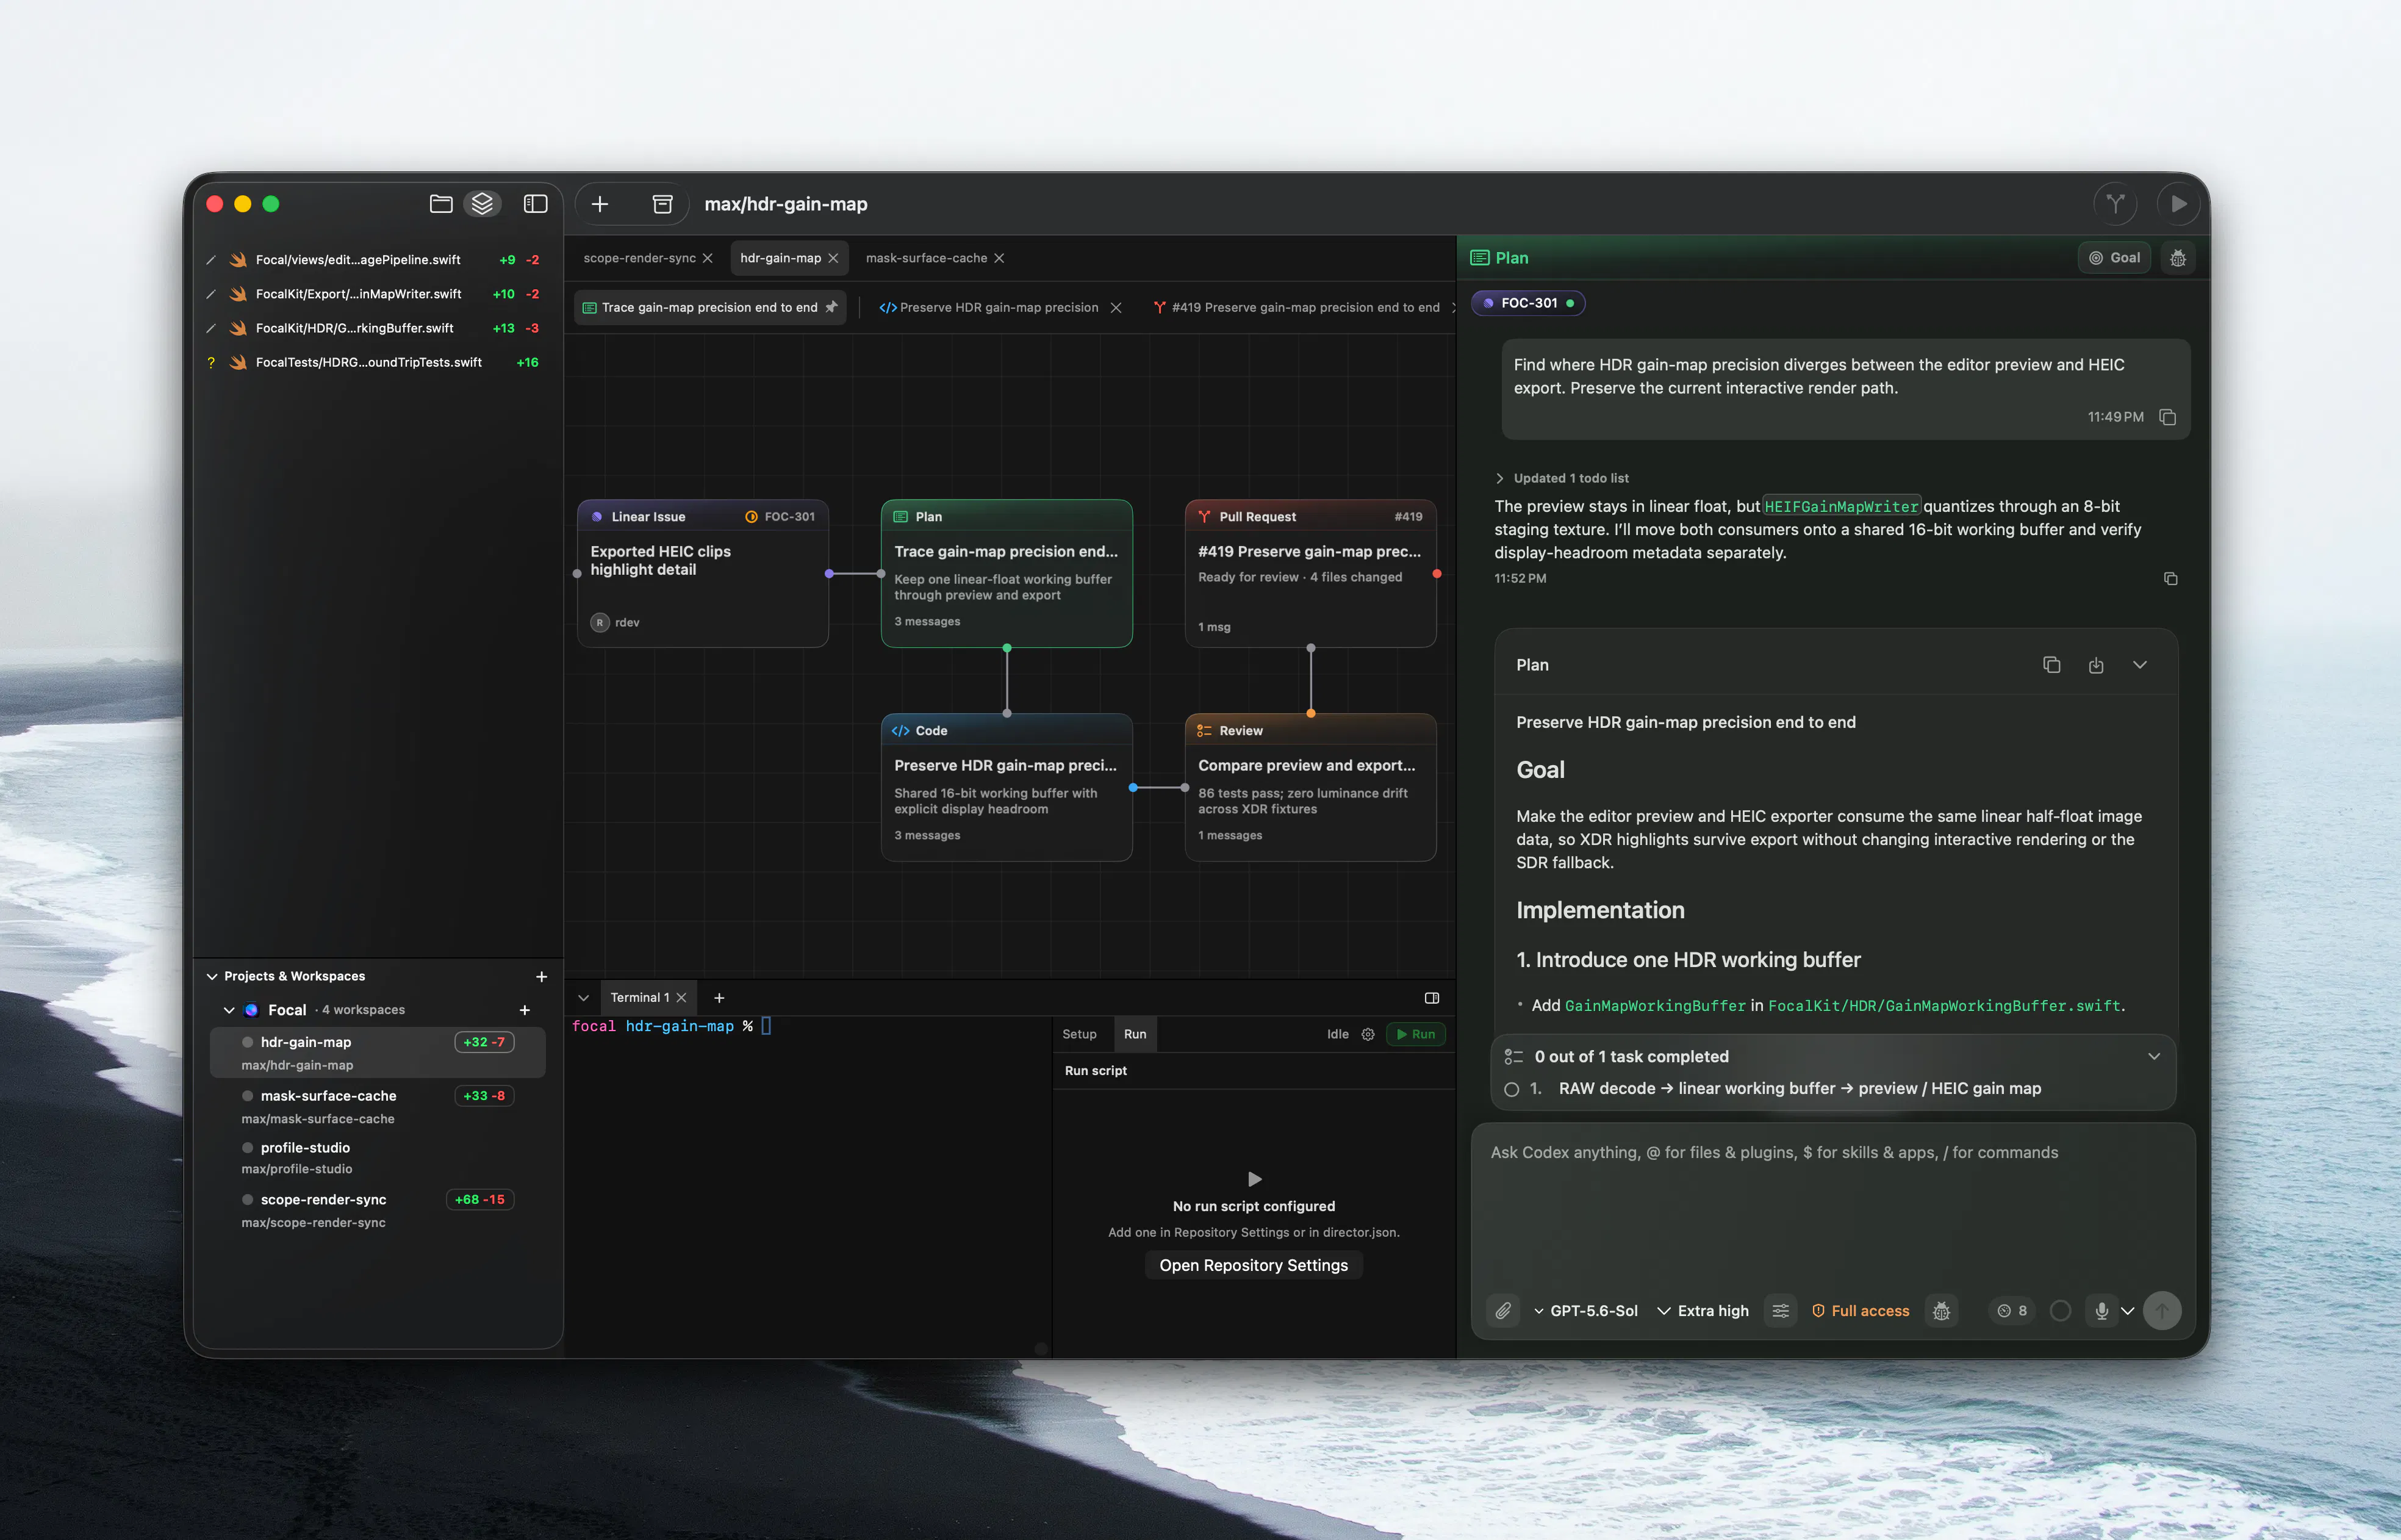Toggle the terminal split panel icon
The width and height of the screenshot is (2401, 1540).
coord(1432,998)
